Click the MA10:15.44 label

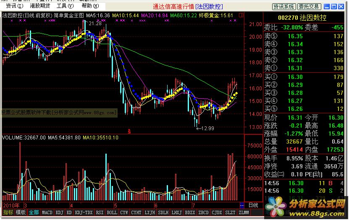pyautogui.click(x=125, y=16)
